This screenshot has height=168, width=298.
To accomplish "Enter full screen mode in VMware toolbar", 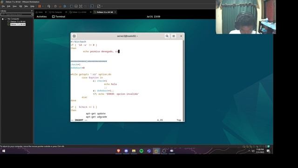I will click(x=81, y=6).
